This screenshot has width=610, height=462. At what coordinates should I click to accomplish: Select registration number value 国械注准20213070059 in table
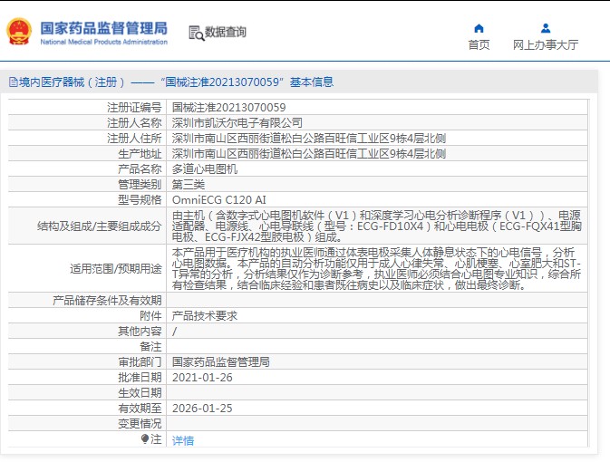228,107
